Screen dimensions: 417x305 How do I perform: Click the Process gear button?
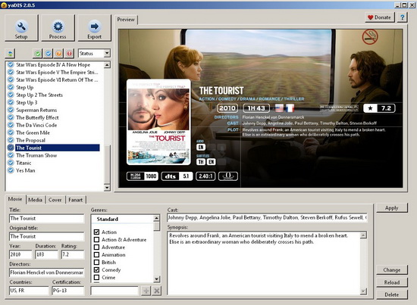pos(58,28)
